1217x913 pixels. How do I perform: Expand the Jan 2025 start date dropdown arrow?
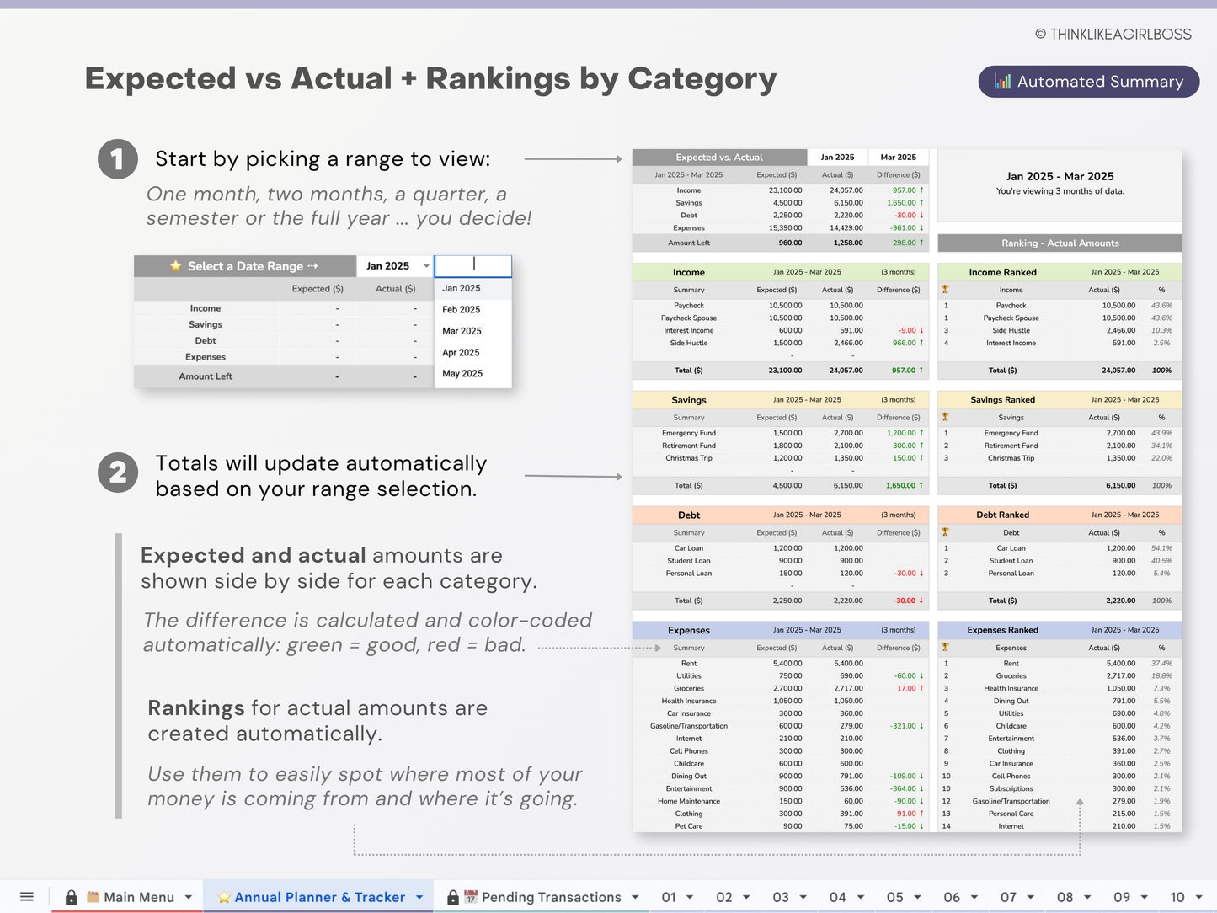pyautogui.click(x=426, y=266)
